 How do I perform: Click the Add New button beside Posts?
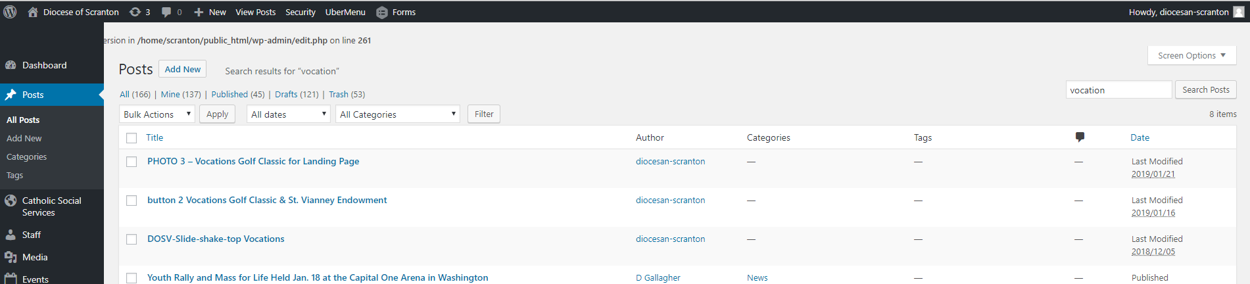click(x=182, y=69)
